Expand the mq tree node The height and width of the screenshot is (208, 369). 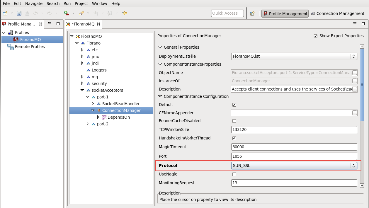tap(82, 77)
